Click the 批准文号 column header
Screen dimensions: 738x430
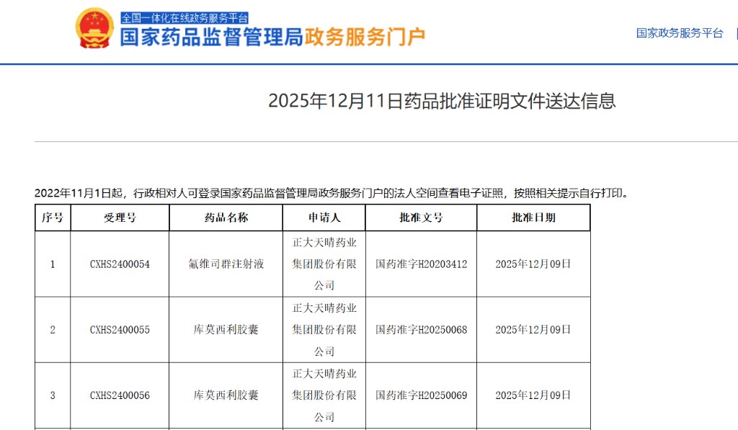click(x=421, y=218)
